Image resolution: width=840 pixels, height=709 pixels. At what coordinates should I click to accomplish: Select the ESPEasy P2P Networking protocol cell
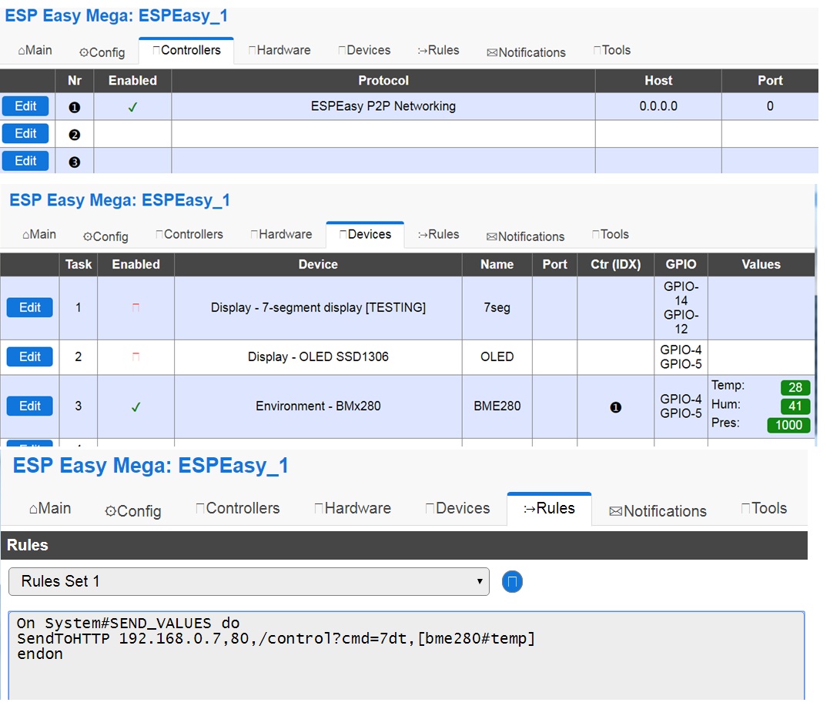pyautogui.click(x=383, y=106)
